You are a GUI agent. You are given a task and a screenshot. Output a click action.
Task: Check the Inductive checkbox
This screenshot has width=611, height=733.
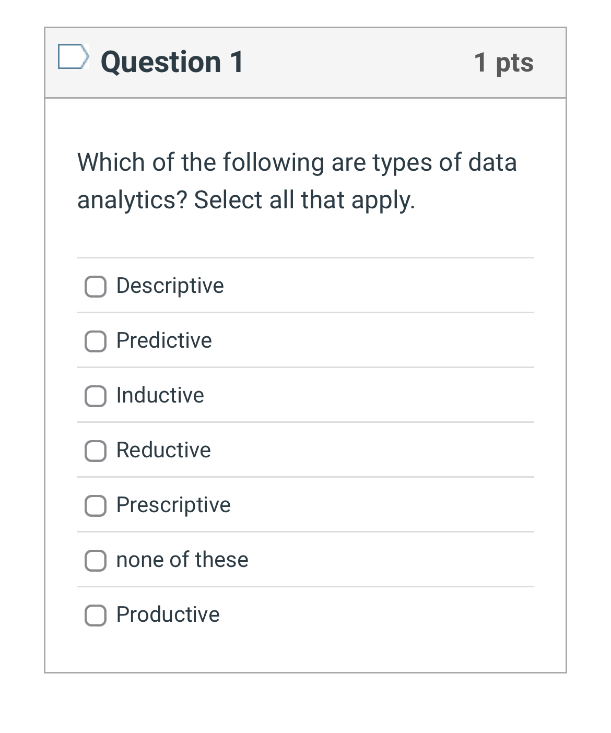point(95,397)
